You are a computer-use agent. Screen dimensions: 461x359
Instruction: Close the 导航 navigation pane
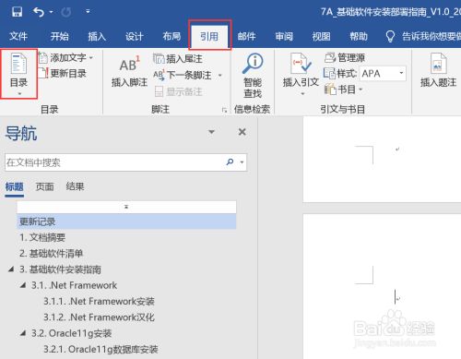pyautogui.click(x=242, y=132)
